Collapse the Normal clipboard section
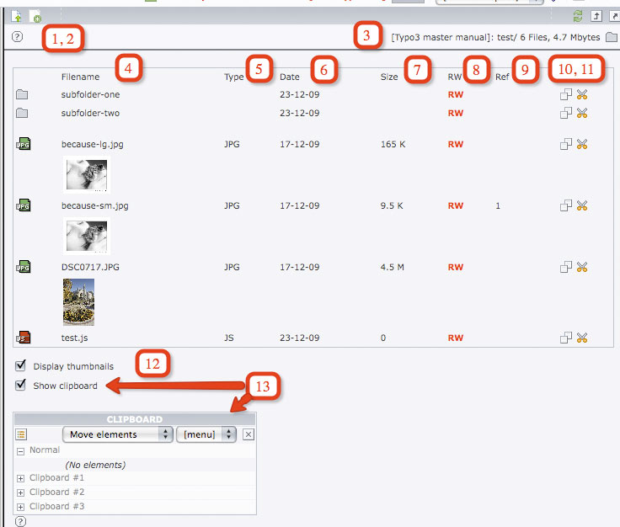This screenshot has width=620, height=527. [21, 450]
